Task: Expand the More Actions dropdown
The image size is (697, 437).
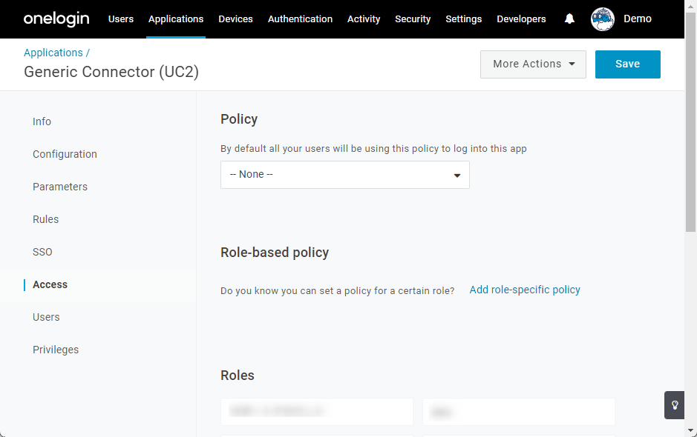Action: (533, 64)
